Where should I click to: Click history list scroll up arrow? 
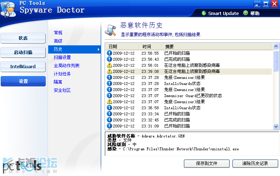(x=276, y=46)
